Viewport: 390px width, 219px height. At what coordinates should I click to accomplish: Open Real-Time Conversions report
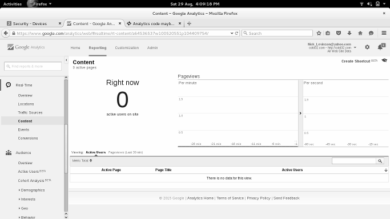pos(28,138)
